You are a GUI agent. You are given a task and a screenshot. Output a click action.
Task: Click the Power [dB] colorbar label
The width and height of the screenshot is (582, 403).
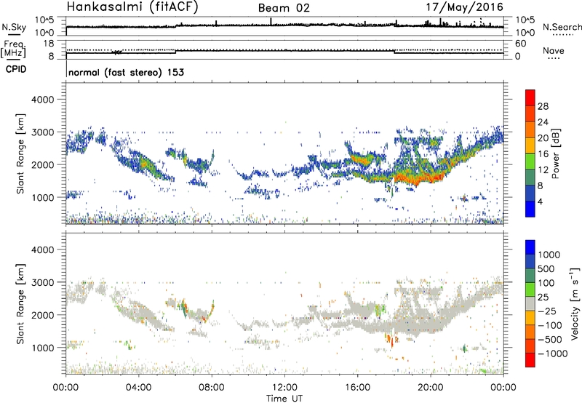(555, 153)
